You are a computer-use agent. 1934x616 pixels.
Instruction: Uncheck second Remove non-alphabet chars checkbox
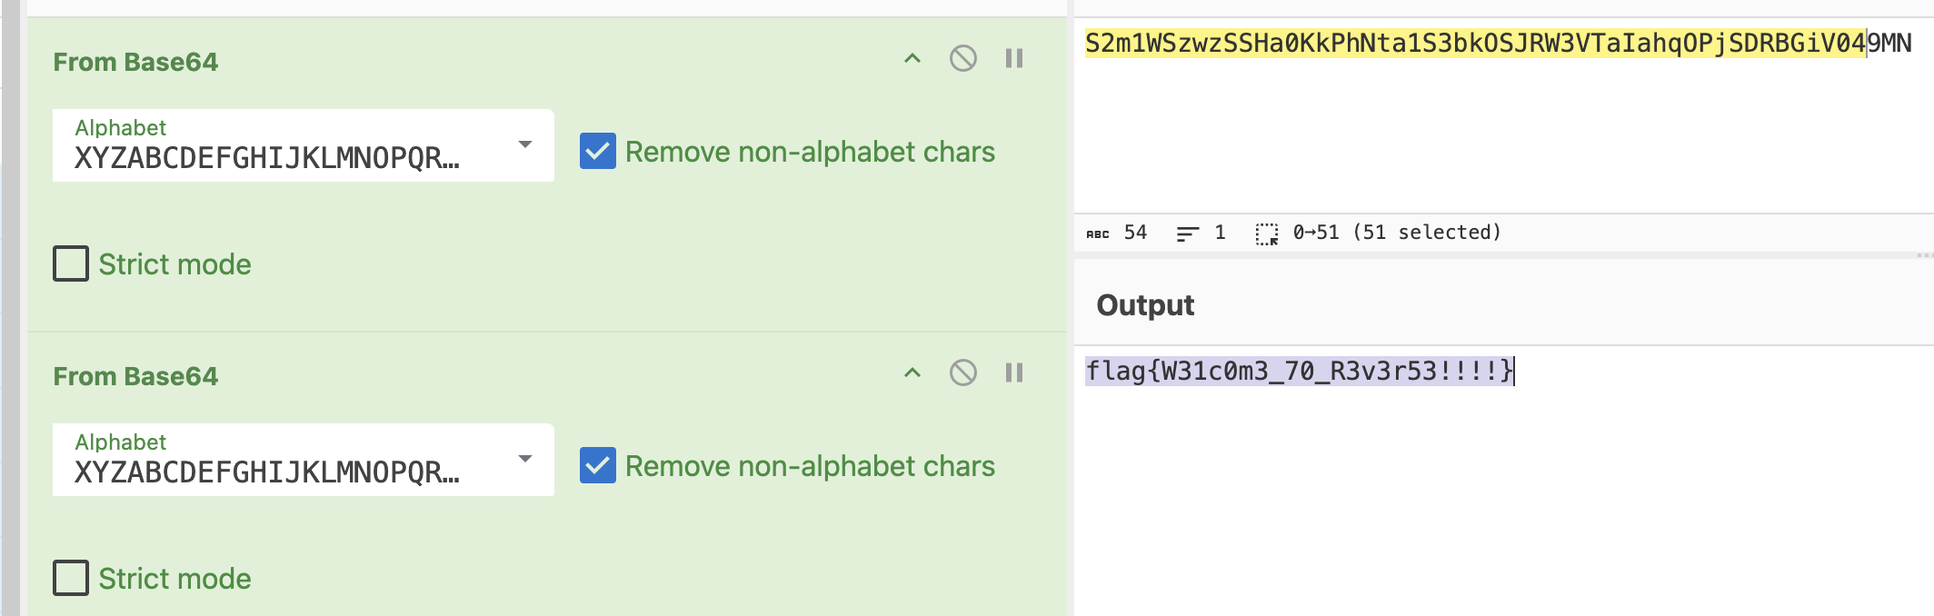(598, 465)
